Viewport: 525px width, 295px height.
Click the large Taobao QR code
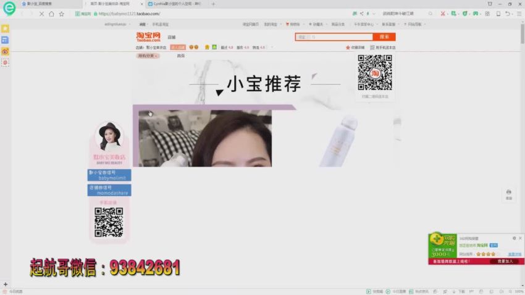pyautogui.click(x=375, y=73)
